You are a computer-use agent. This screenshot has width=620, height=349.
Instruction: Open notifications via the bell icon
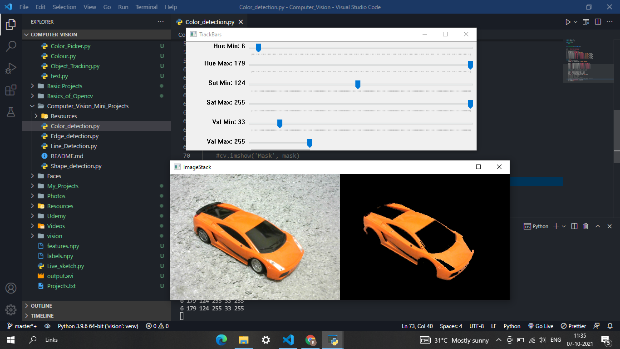tap(610, 326)
